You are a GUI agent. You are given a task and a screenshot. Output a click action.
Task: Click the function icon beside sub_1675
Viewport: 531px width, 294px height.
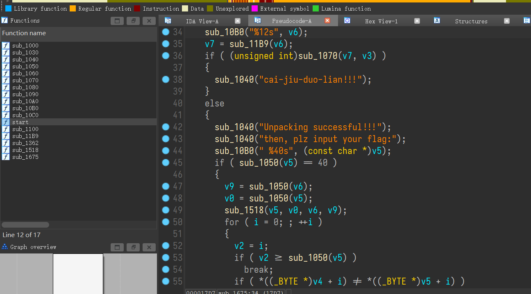click(x=6, y=157)
